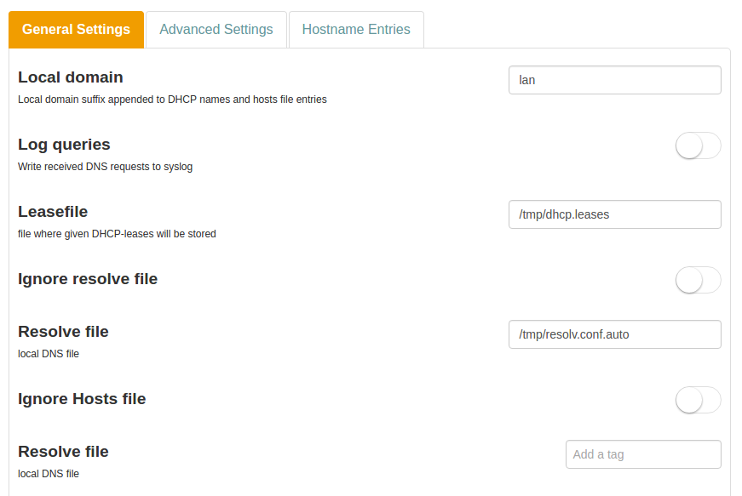Click the "Write received DNS requests to syslog" text
Image resolution: width=742 pixels, height=496 pixels.
click(x=105, y=167)
